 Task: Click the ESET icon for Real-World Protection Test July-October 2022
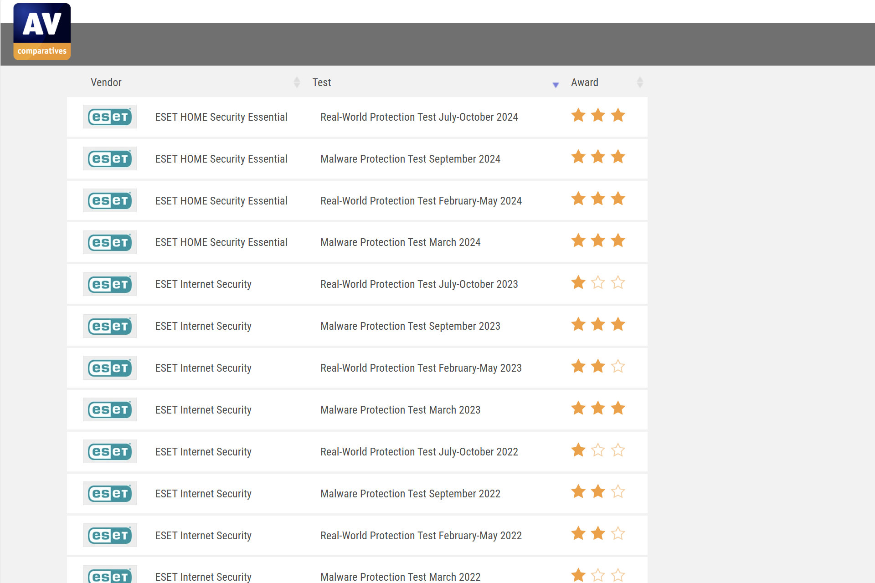[109, 451]
